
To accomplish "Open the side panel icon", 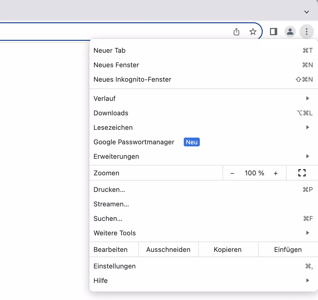I will (x=273, y=32).
